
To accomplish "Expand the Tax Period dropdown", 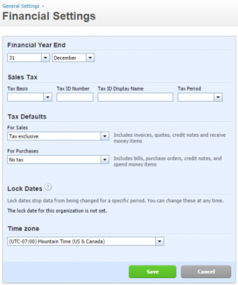I will [218, 97].
